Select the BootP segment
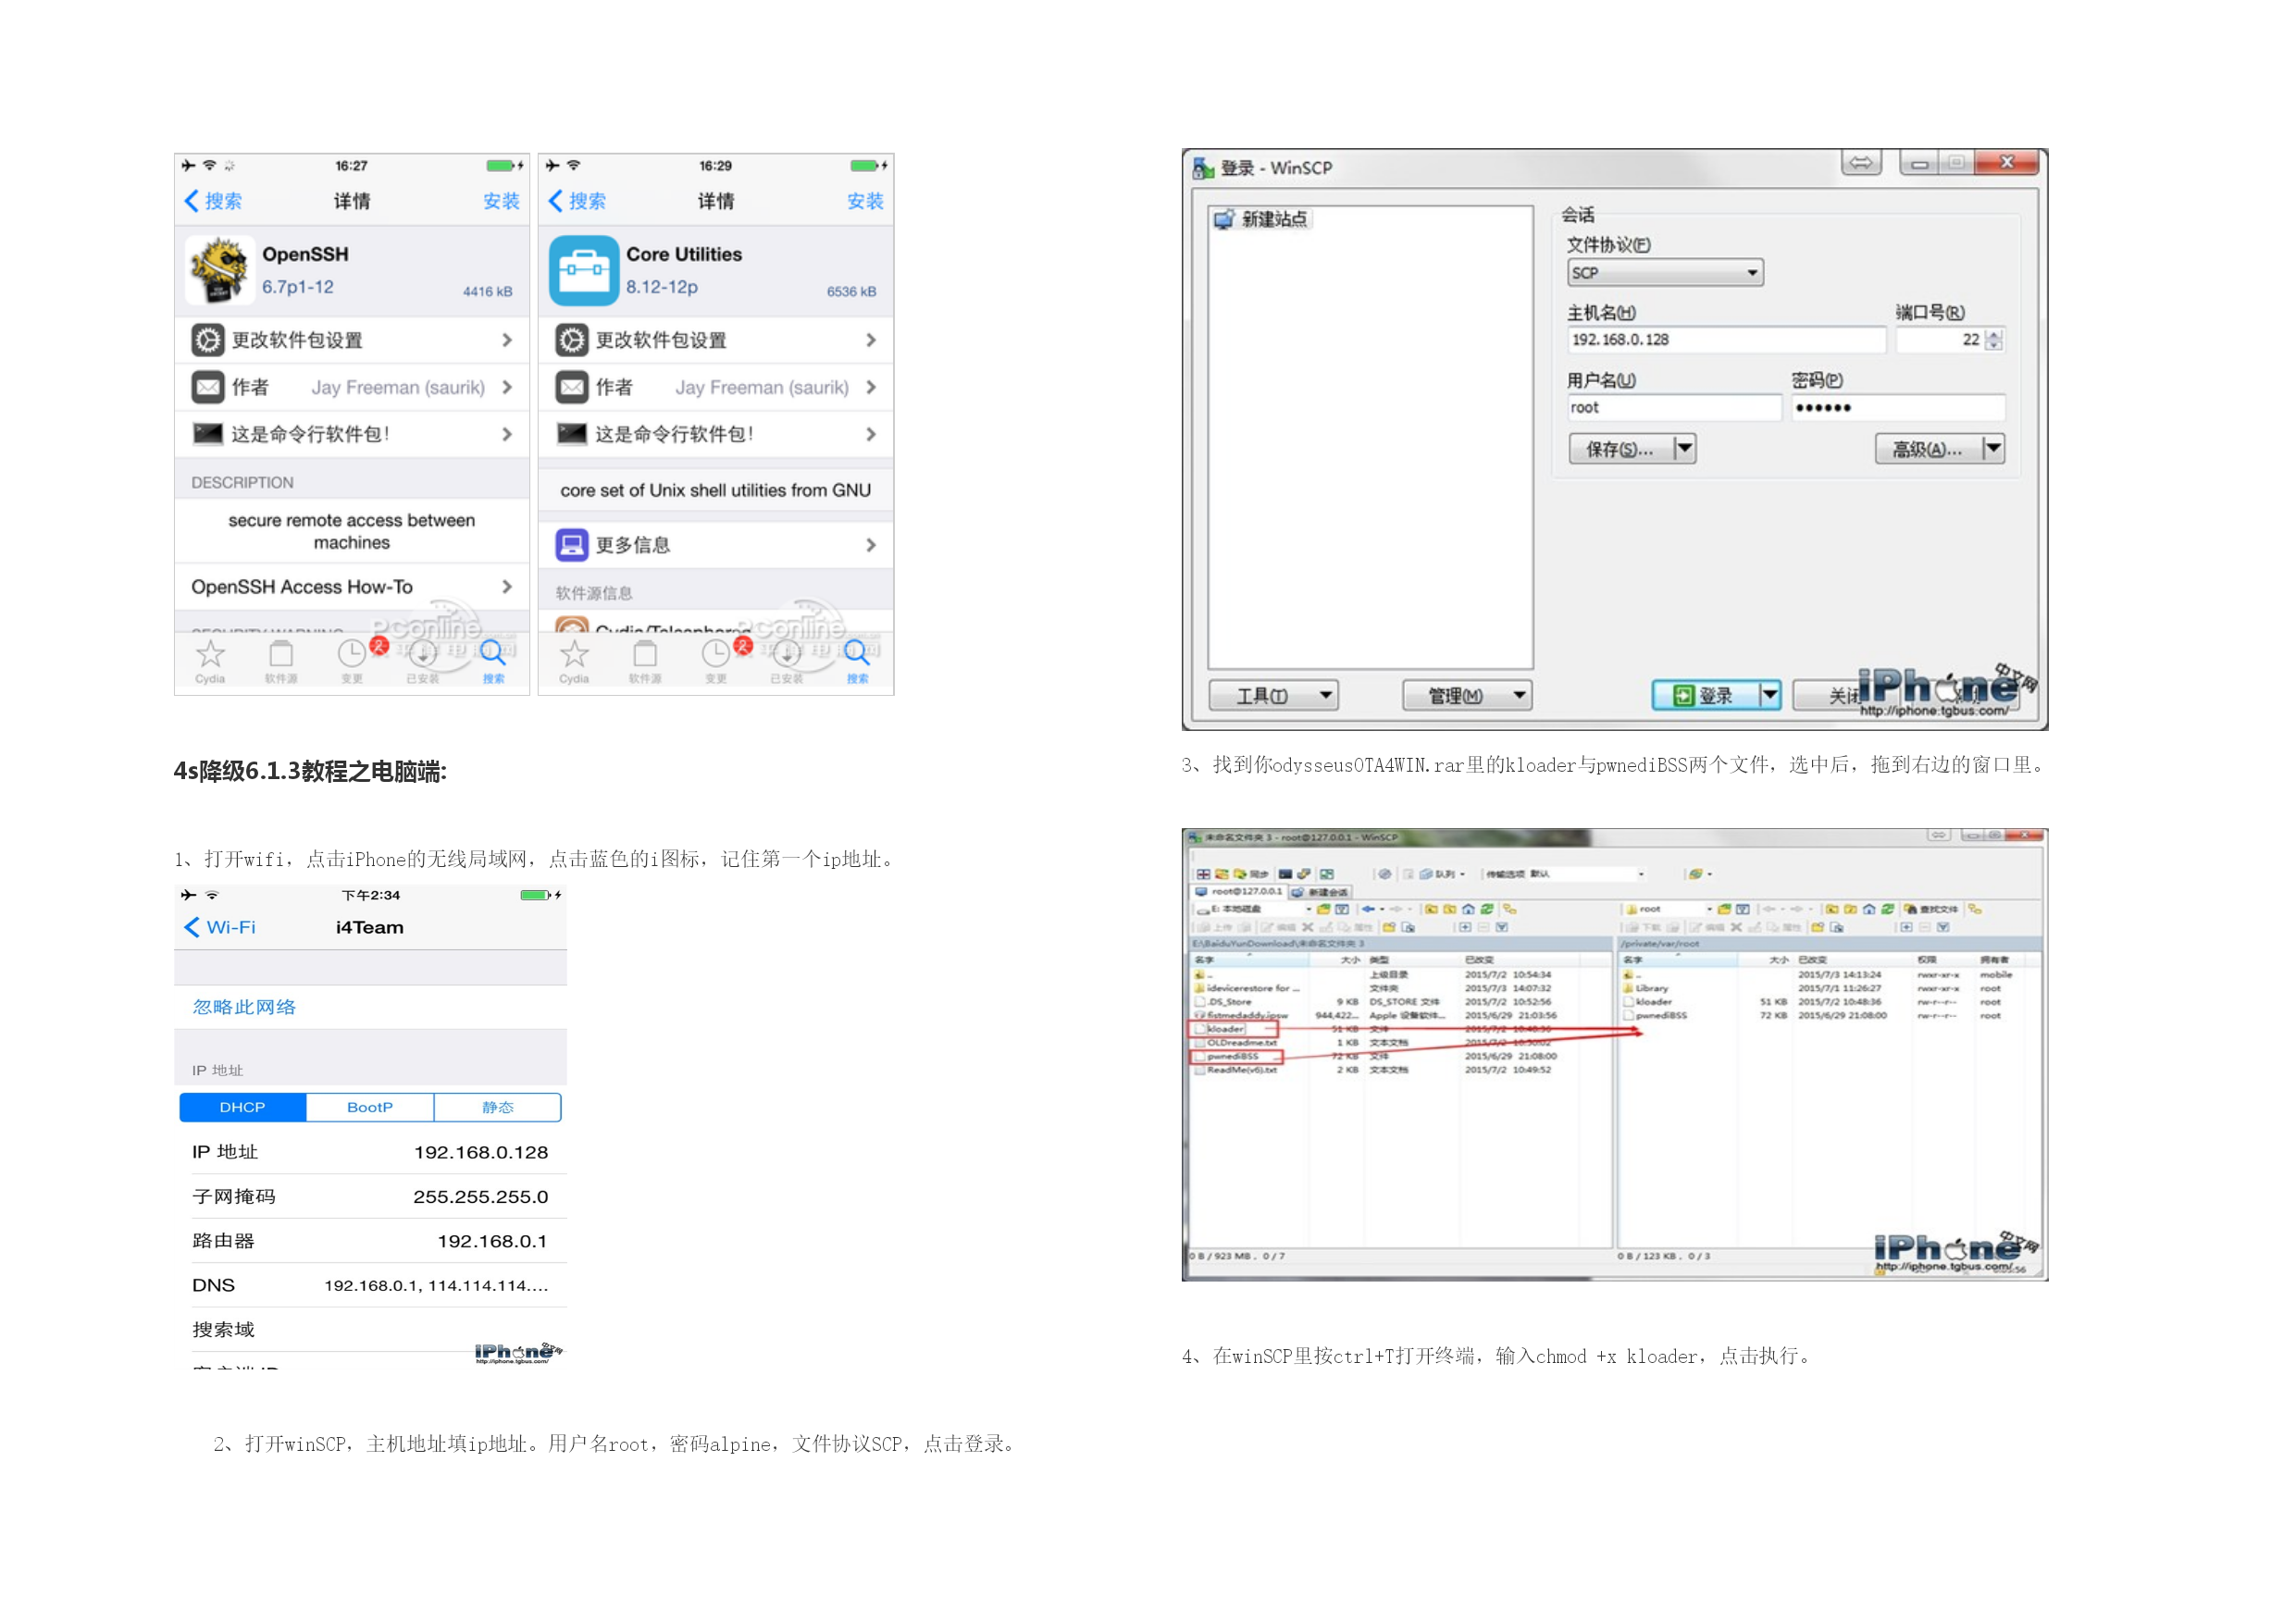Image resolution: width=2296 pixels, height=1623 pixels. click(x=370, y=1107)
